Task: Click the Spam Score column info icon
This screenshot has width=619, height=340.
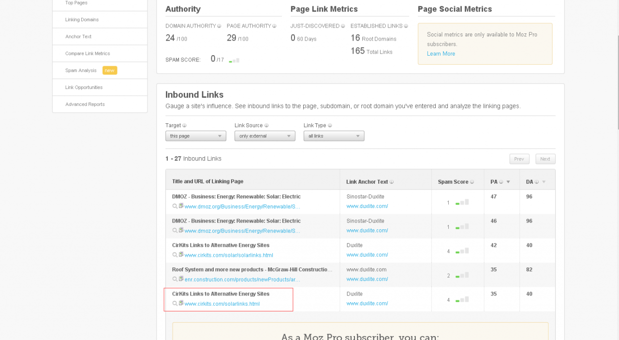Action: point(472,182)
